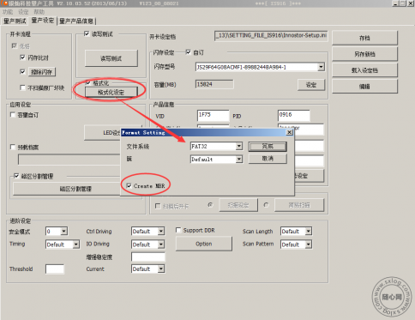Confirm with the 完成 button

pos(268,147)
